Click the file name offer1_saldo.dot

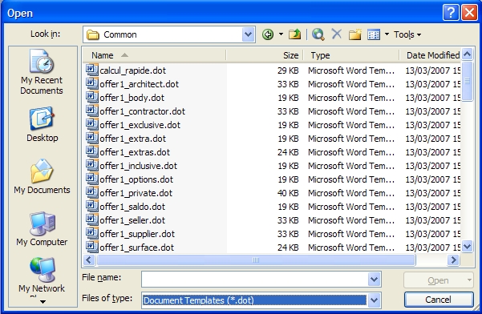pos(132,207)
